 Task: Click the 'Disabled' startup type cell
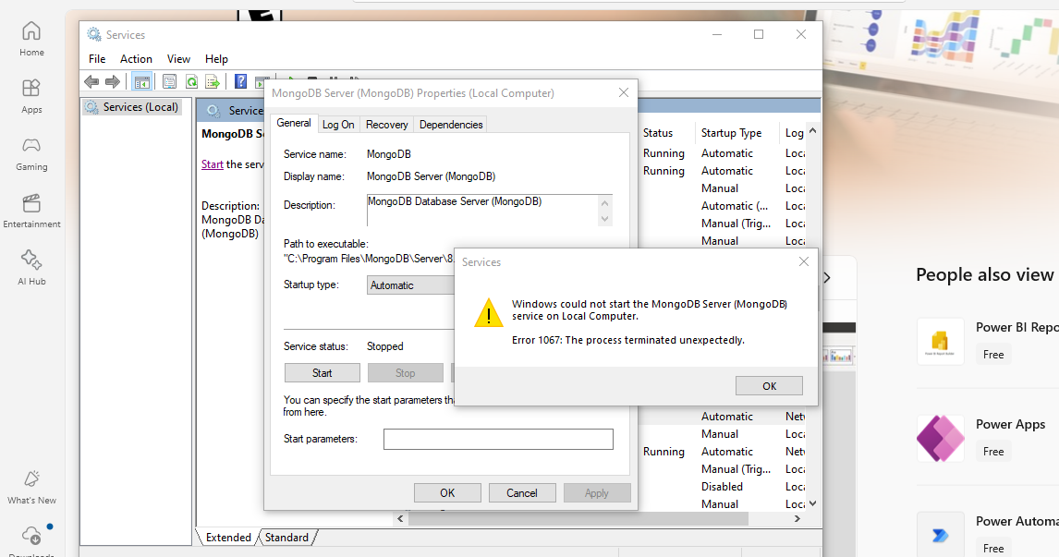click(722, 486)
